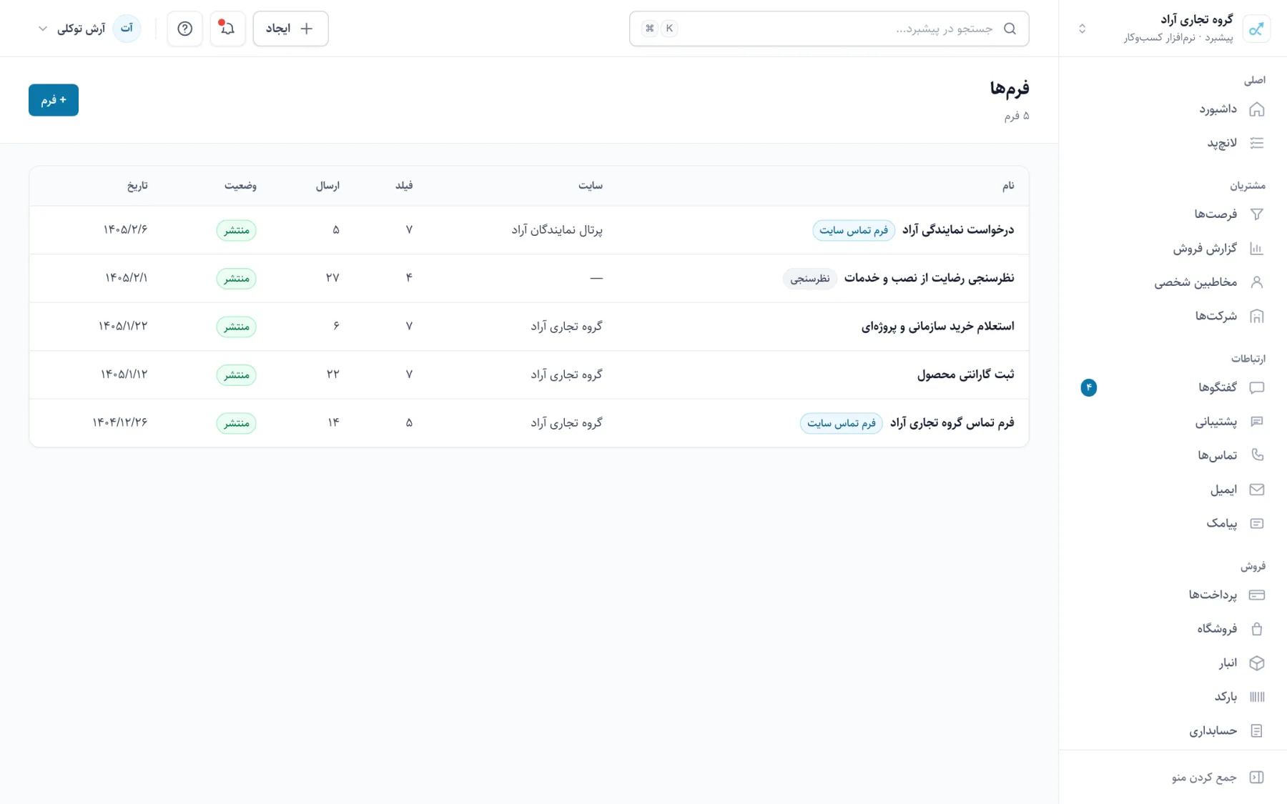Open form درخواست نمایندگی آراد
The image size is (1287, 804).
(x=958, y=230)
